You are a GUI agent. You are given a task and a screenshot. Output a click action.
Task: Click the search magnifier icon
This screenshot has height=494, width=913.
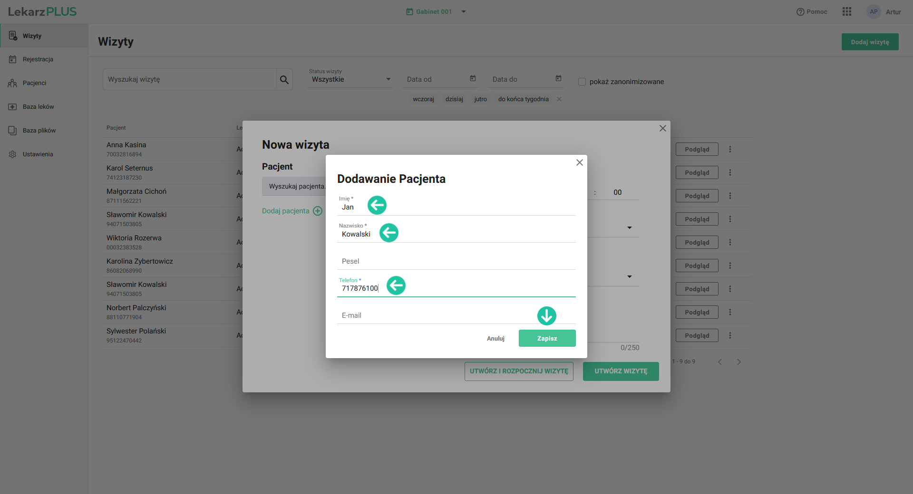284,80
